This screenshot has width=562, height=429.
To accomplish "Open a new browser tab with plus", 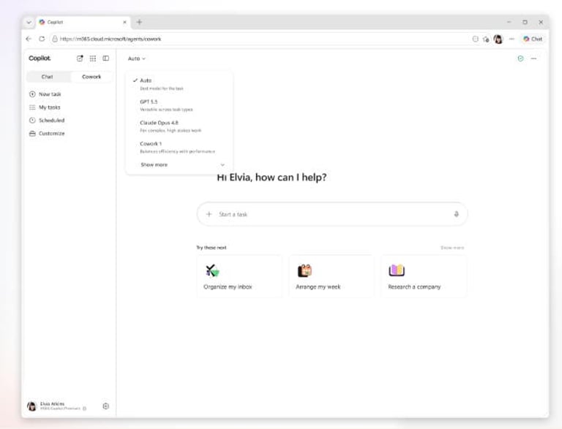I will (140, 22).
